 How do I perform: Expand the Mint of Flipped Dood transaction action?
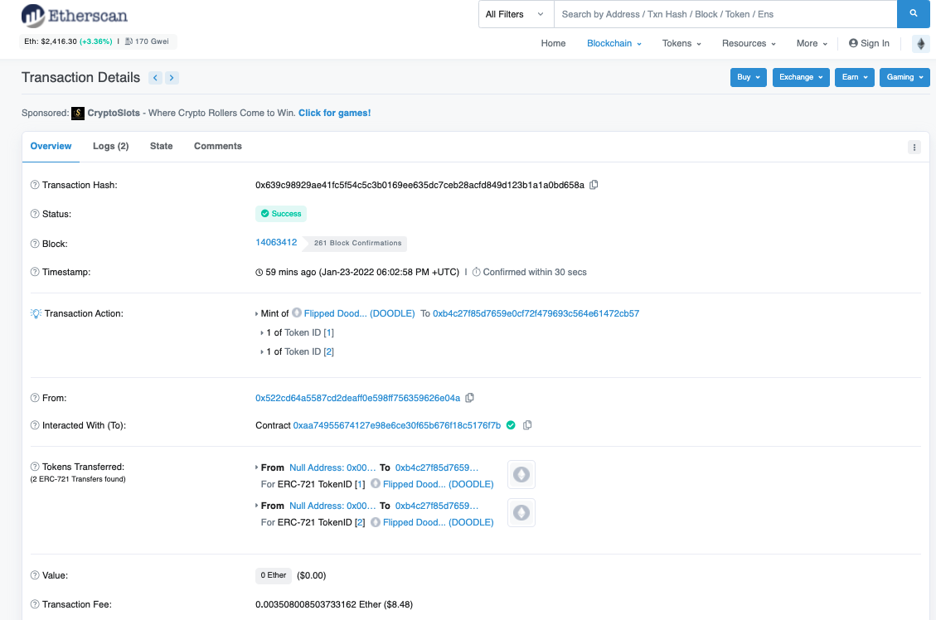259,313
